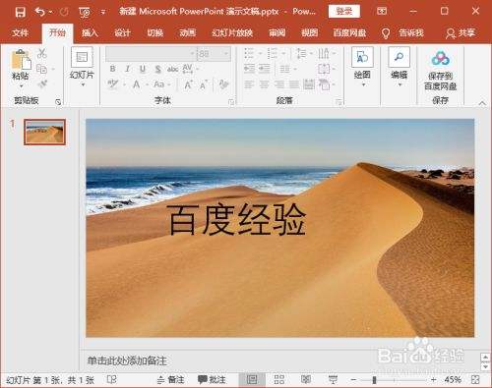Switch to the 视图 tab
Viewport: 492px width, 388px height.
[x=309, y=32]
